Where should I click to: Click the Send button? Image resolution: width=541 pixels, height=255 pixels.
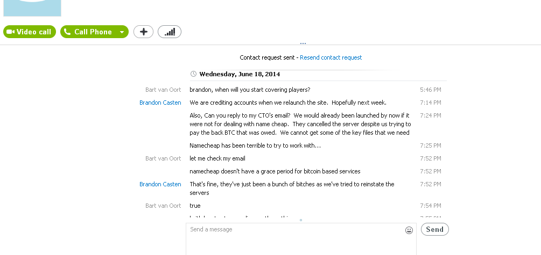click(x=435, y=229)
